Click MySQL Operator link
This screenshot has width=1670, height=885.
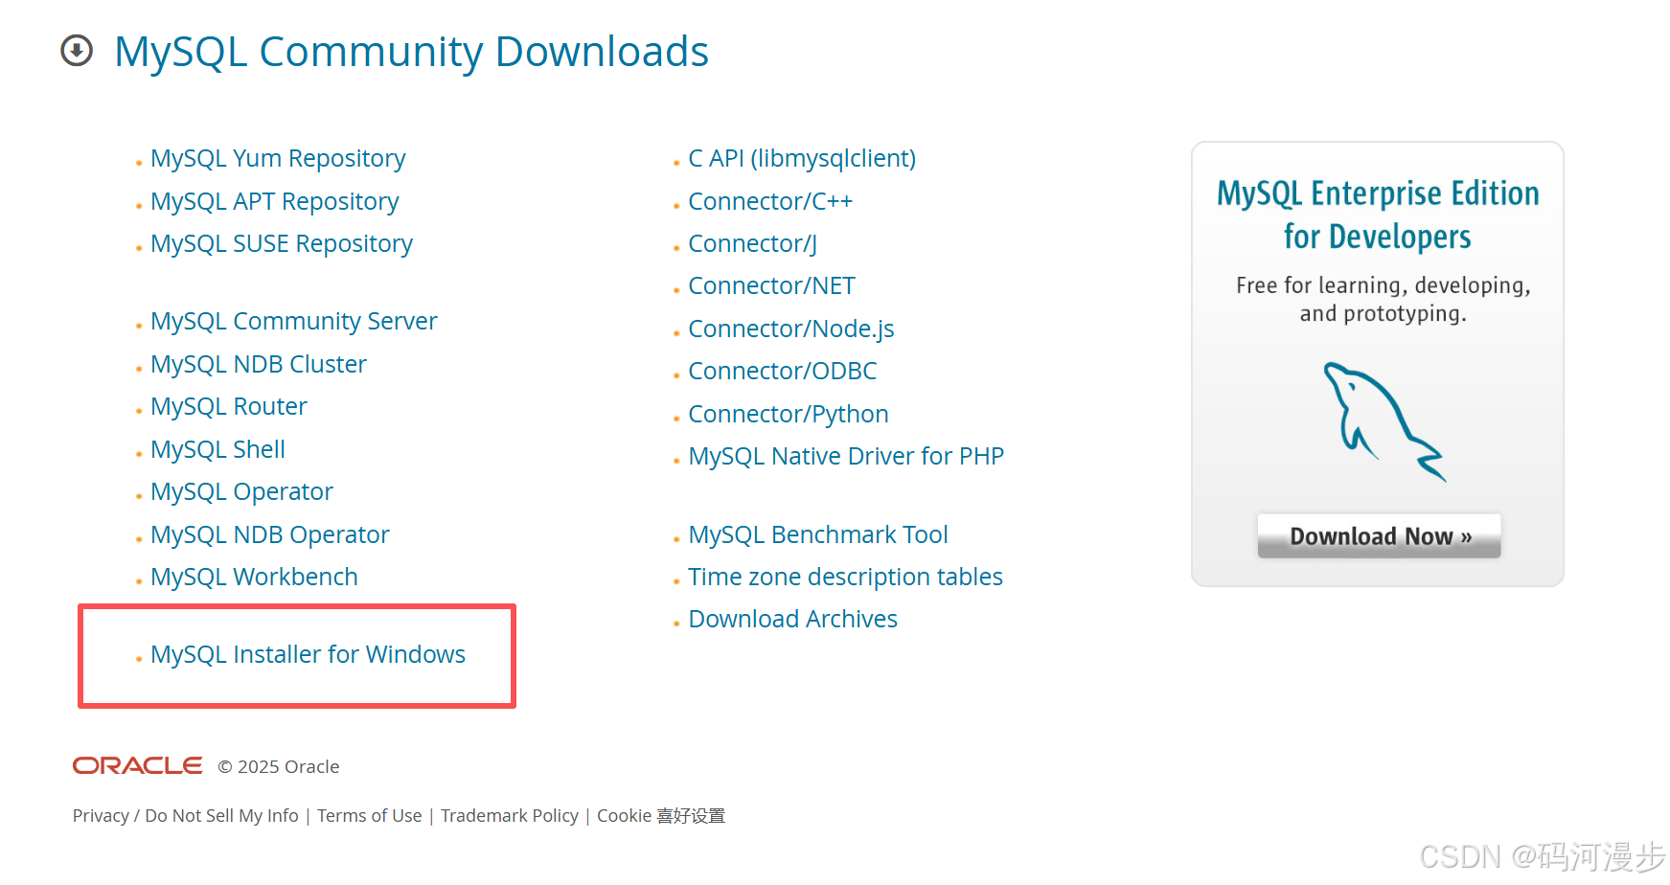pyautogui.click(x=241, y=491)
